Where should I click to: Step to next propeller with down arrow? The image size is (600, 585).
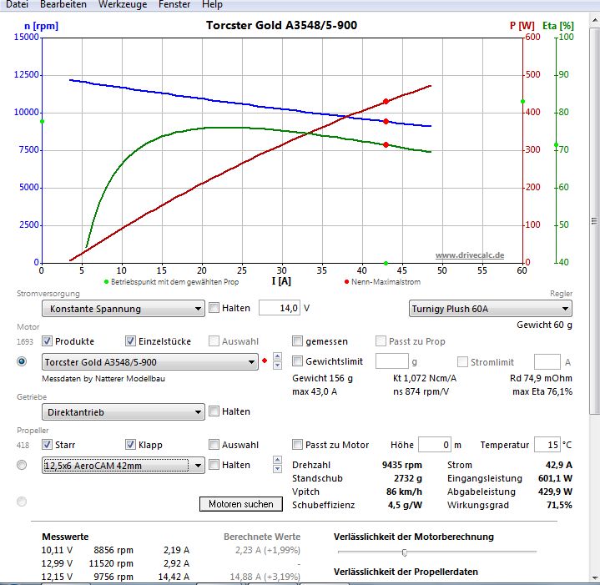pos(278,469)
